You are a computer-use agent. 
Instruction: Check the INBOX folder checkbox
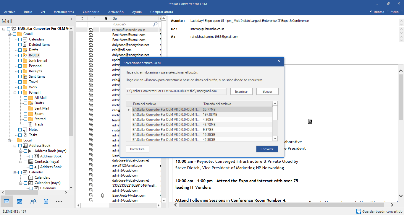pyautogui.click(x=20, y=55)
